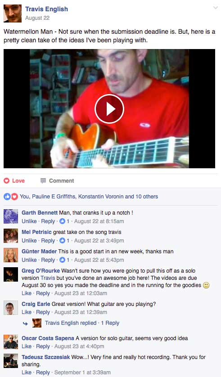This screenshot has width=221, height=377.
Task: Expand Travis English's reply to Craig Earle
Action: (x=82, y=323)
